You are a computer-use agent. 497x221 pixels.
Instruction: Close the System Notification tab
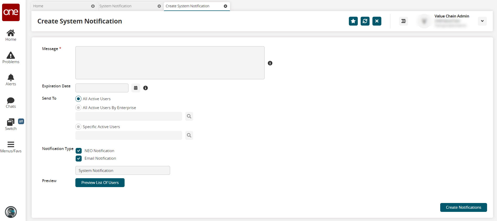click(159, 6)
